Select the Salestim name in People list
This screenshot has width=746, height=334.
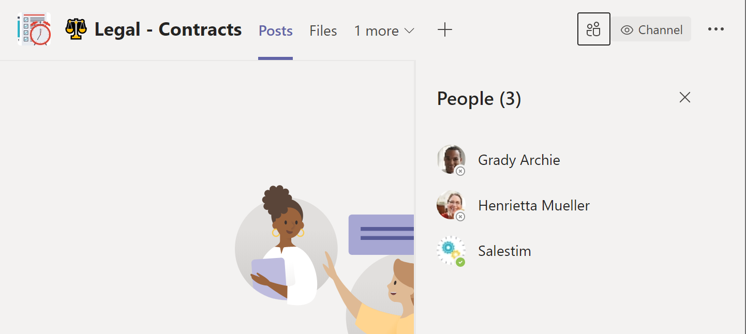[504, 251]
